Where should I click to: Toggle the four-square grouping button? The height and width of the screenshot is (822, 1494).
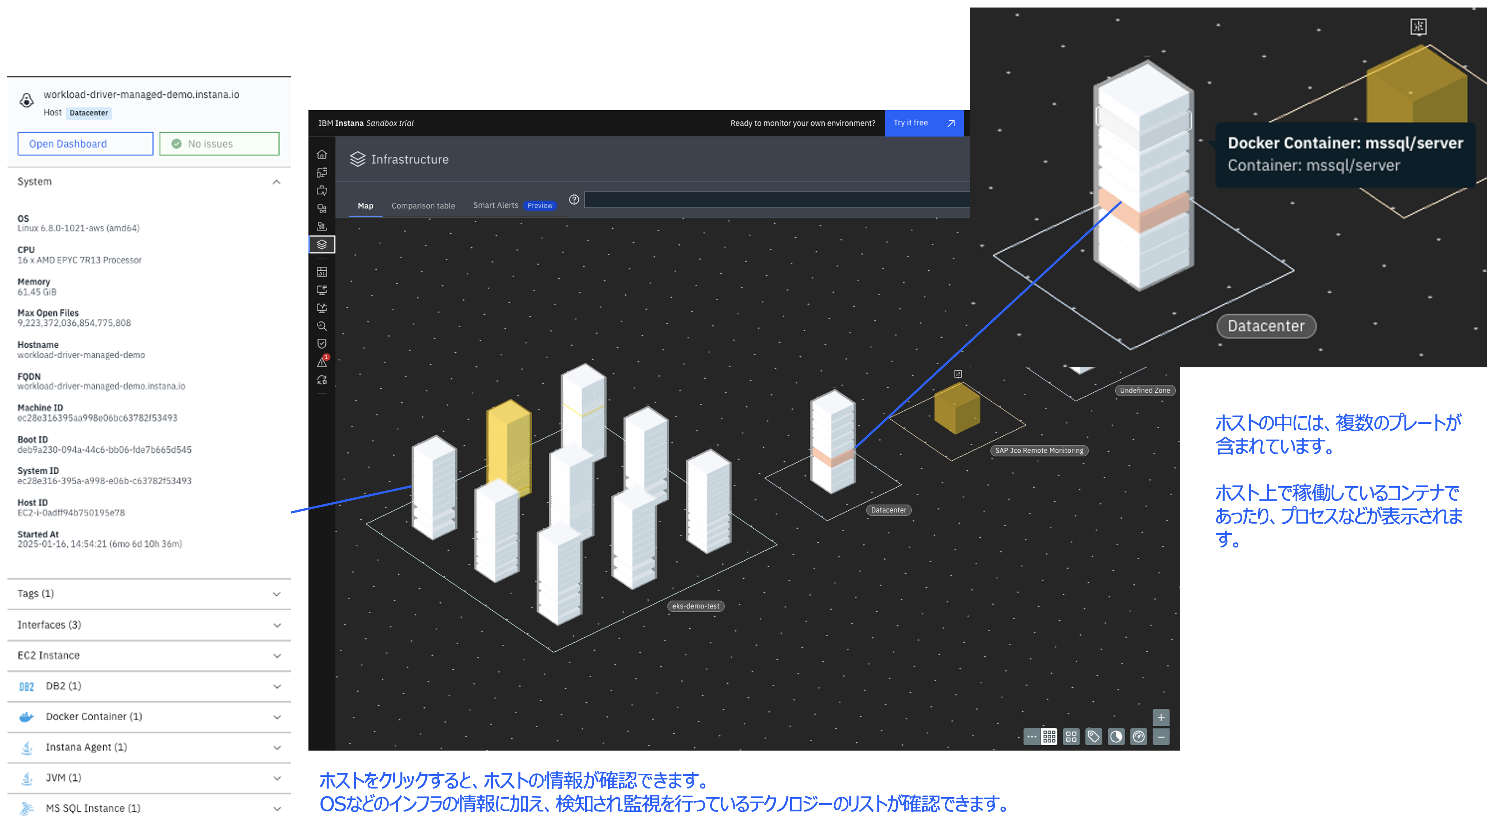(1071, 736)
